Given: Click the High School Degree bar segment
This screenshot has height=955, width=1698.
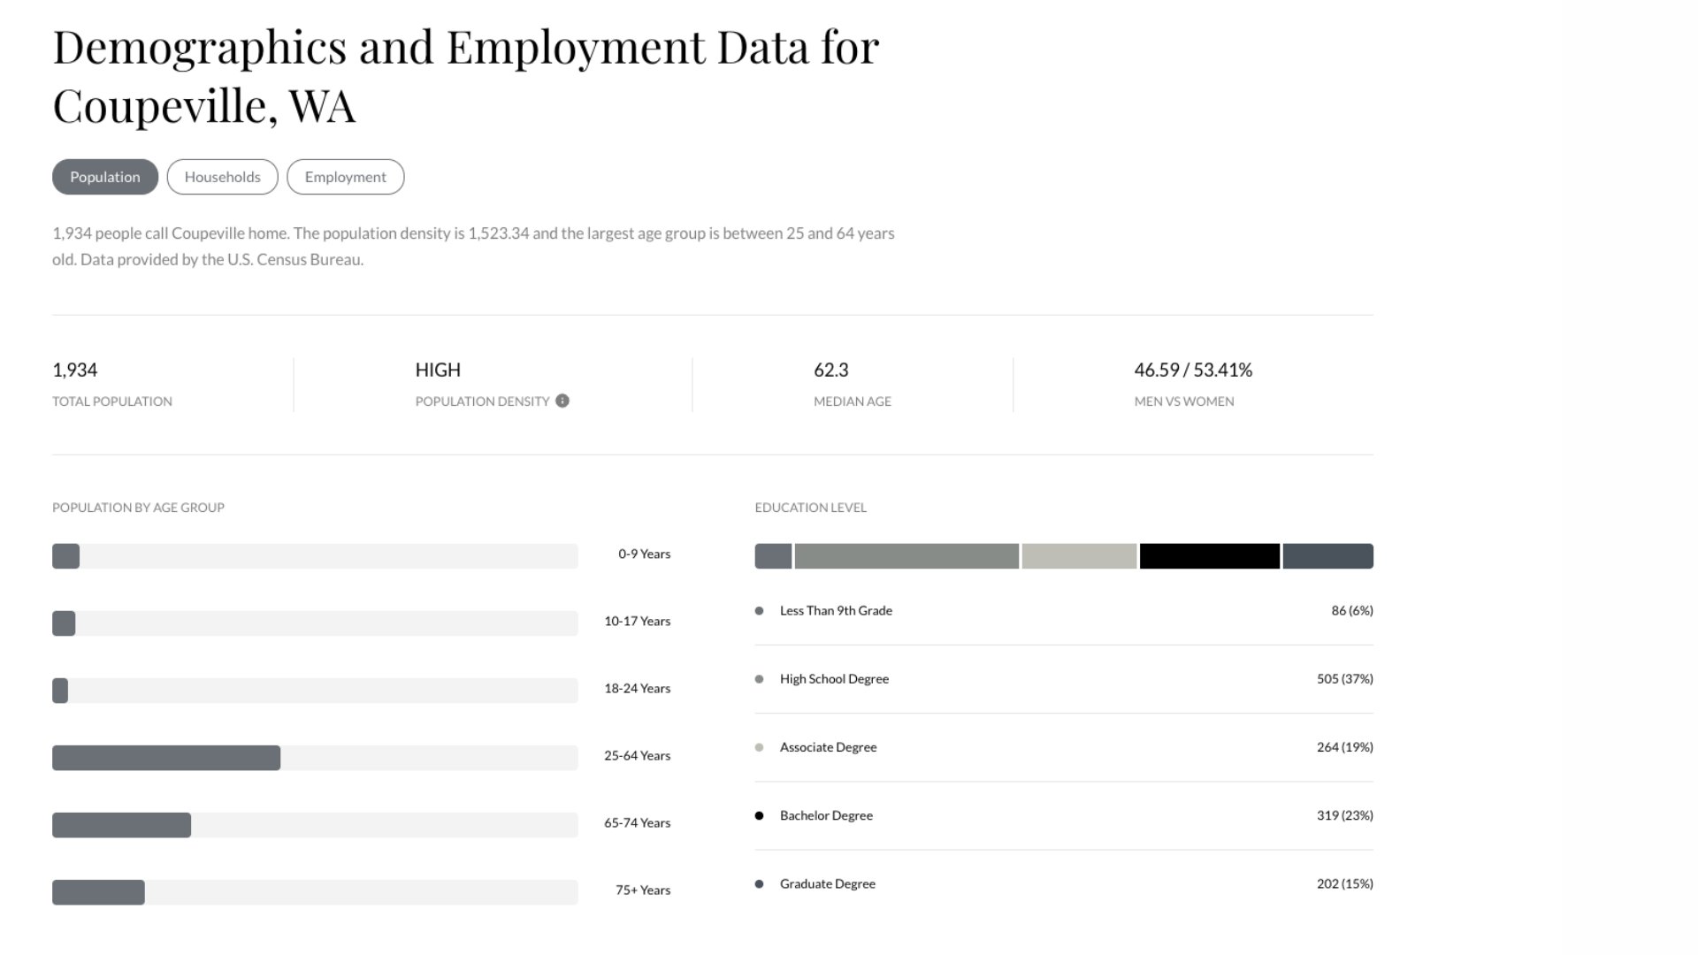Looking at the screenshot, I should [906, 556].
